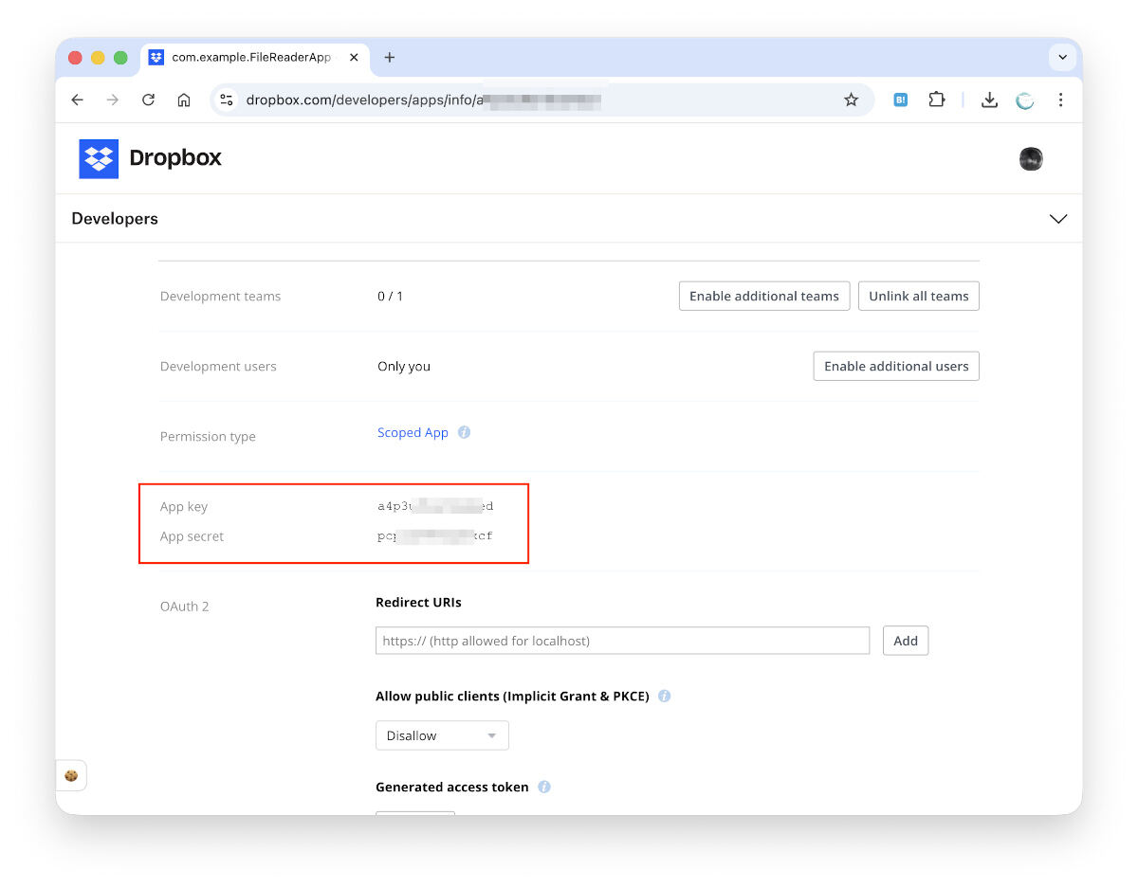Click info icon next to Scoped App
Viewport: 1138px width, 888px height.
[464, 432]
